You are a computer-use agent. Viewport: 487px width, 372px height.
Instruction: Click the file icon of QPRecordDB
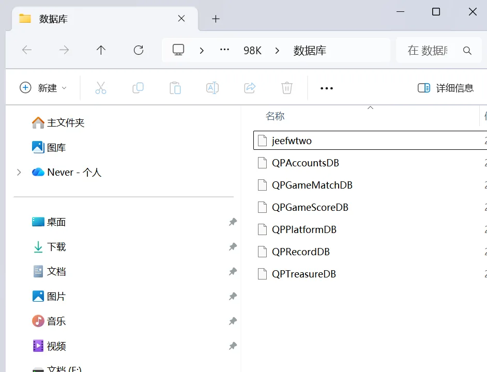pos(263,252)
